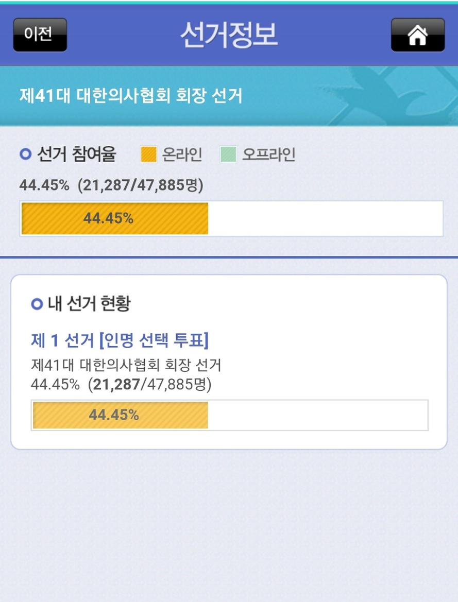Screen dimensions: 458x602
Task: Tap the bold 44.45% (21,287/47,885명) turnout text
Action: [111, 185]
